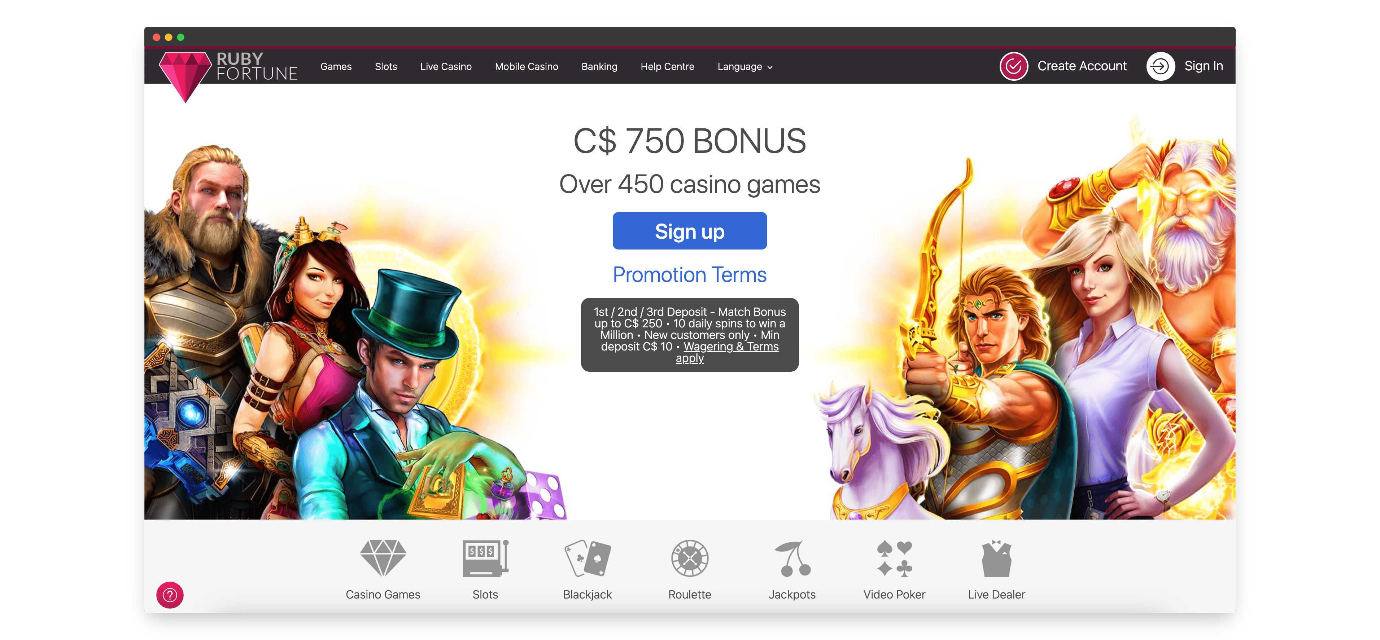1380x640 pixels.
Task: Open the Roulette wheel icon
Action: click(690, 558)
